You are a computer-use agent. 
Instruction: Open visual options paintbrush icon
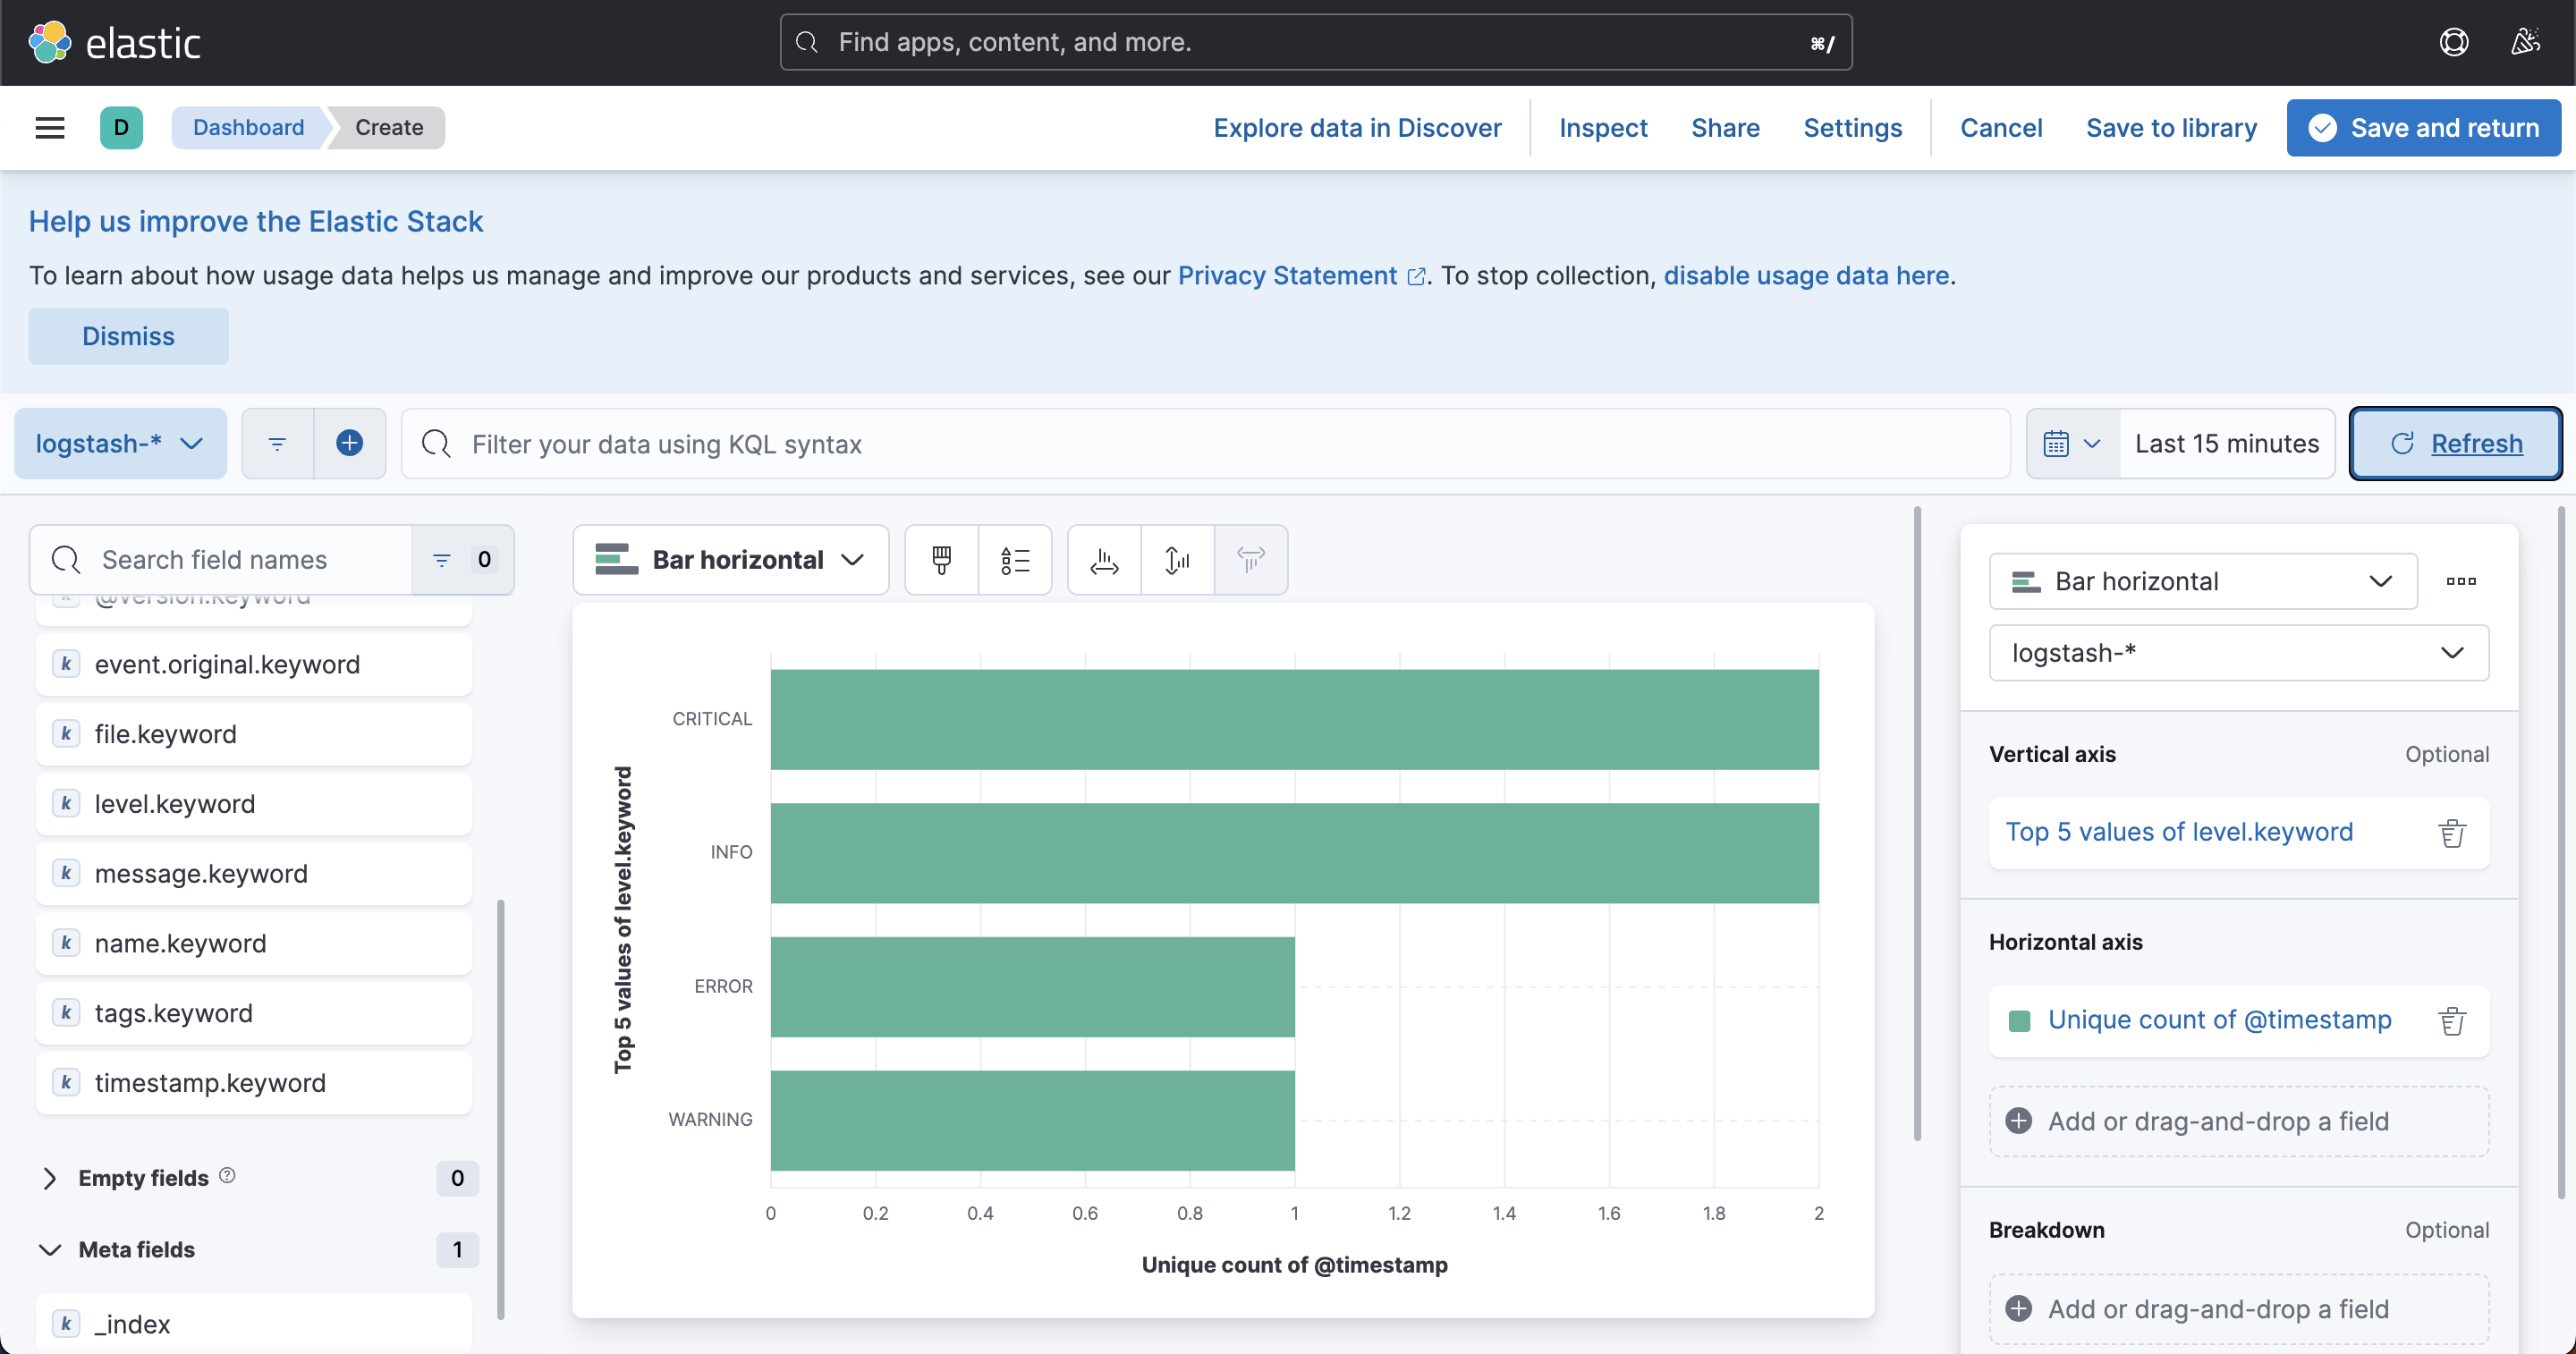click(x=941, y=559)
